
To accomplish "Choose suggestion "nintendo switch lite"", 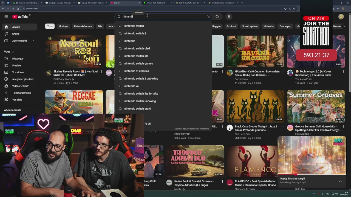I will (x=163, y=56).
